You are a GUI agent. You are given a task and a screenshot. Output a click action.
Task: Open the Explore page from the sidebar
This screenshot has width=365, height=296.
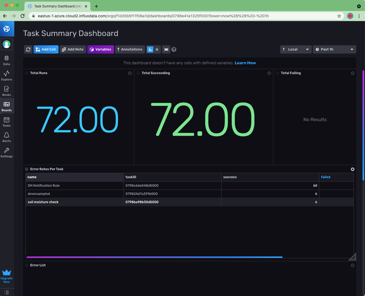pyautogui.click(x=7, y=76)
